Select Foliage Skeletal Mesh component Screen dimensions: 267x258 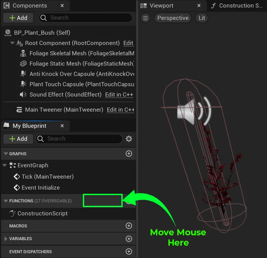coord(81,53)
